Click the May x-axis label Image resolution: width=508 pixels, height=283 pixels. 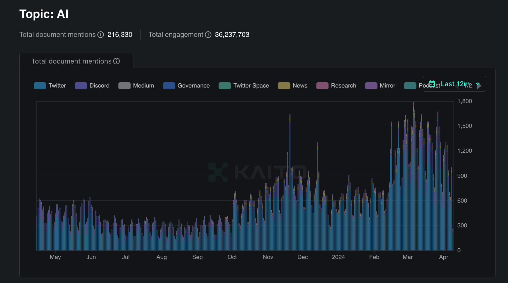(55, 257)
